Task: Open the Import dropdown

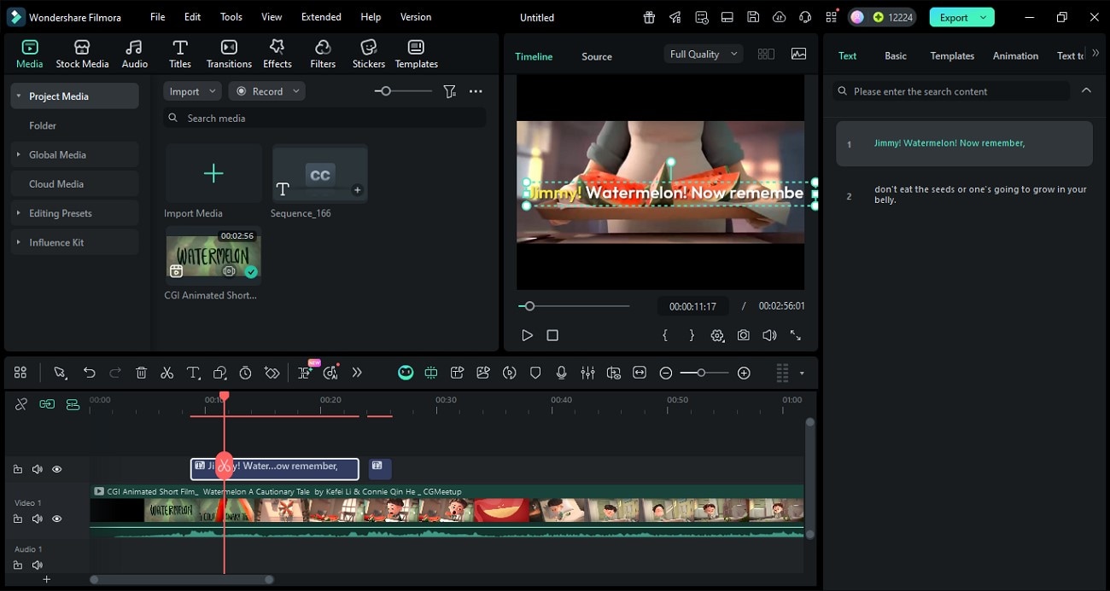Action: 191,91
